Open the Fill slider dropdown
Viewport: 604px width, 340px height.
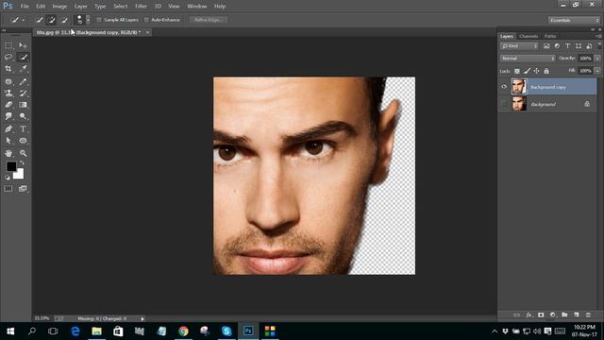coord(597,71)
